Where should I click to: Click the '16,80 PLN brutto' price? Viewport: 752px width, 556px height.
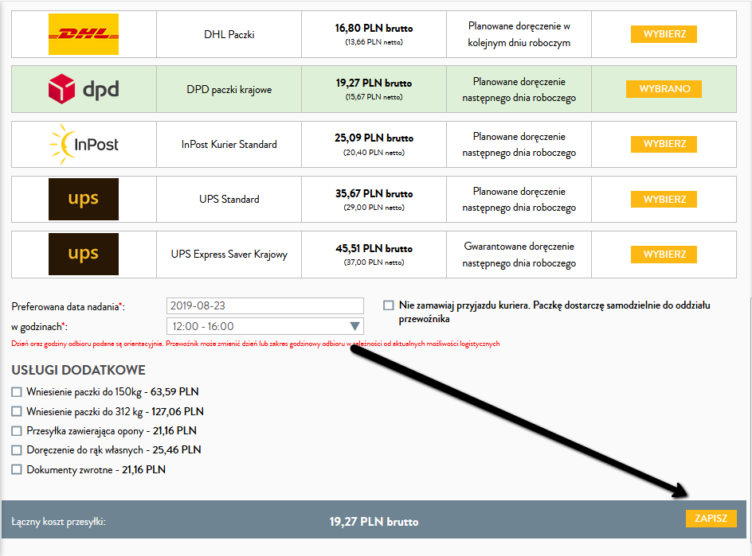(374, 29)
